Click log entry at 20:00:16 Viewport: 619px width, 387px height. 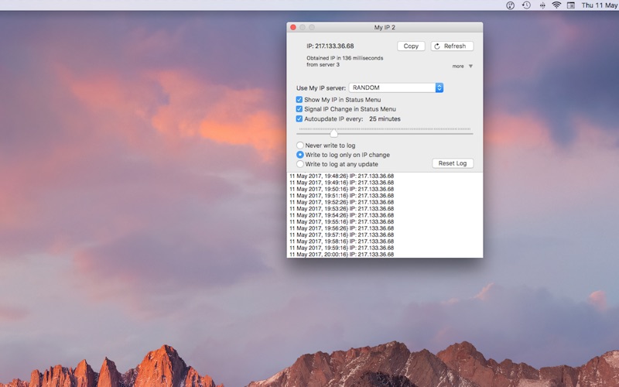[341, 255]
